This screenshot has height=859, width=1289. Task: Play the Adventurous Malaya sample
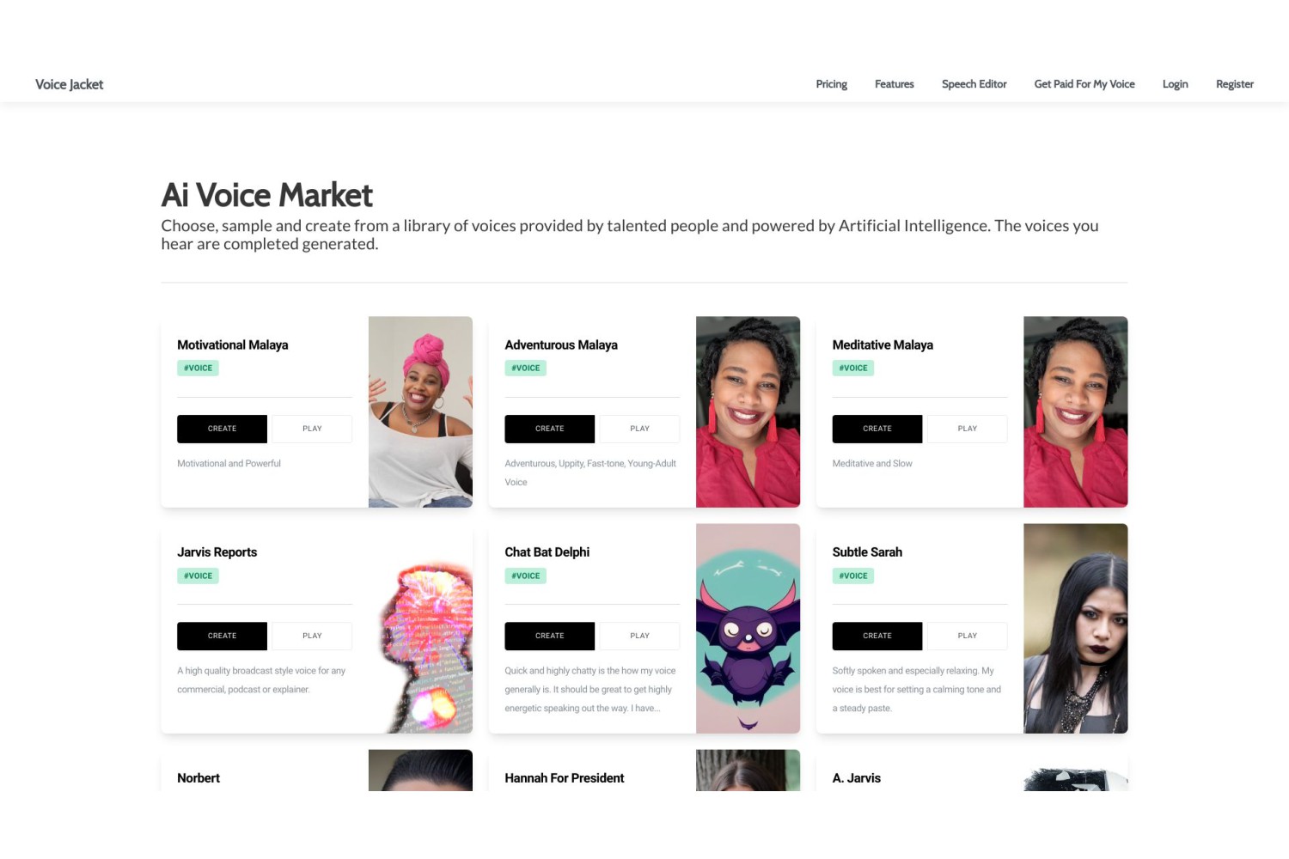tap(639, 429)
